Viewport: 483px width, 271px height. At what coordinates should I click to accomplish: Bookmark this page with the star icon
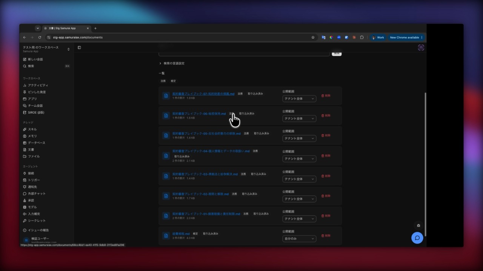[313, 37]
